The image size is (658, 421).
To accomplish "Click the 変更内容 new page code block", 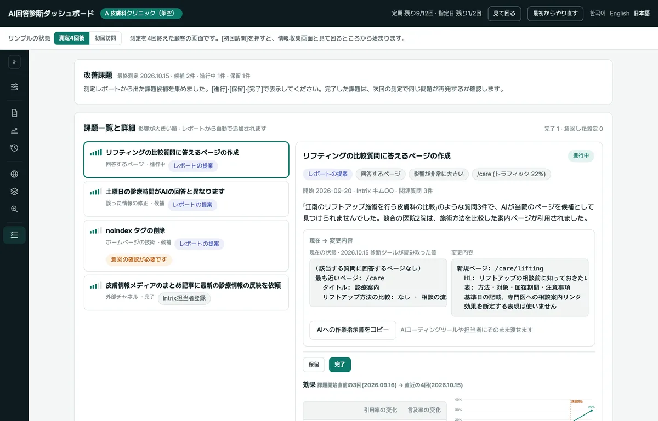I will tap(520, 287).
